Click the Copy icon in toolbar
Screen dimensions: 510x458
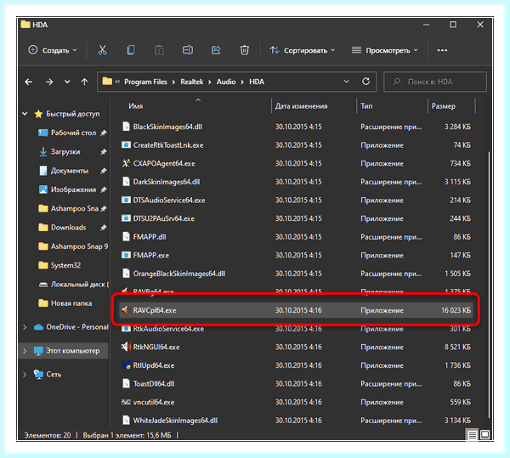point(131,50)
